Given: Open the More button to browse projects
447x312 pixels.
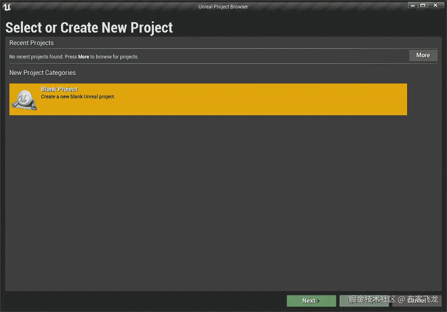Looking at the screenshot, I should tap(423, 55).
